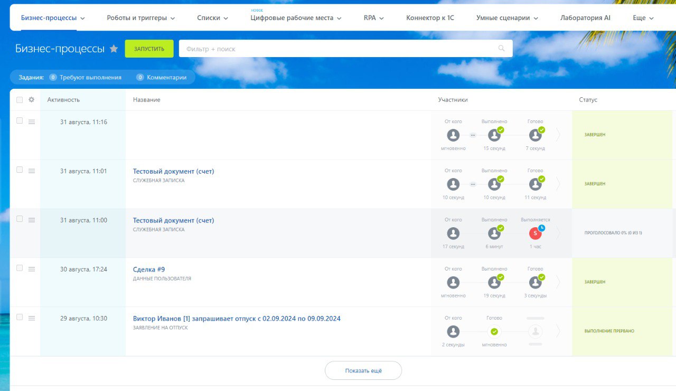Open row menu for 31 августа, 11:16
Image resolution: width=676 pixels, height=391 pixels.
pos(32,122)
